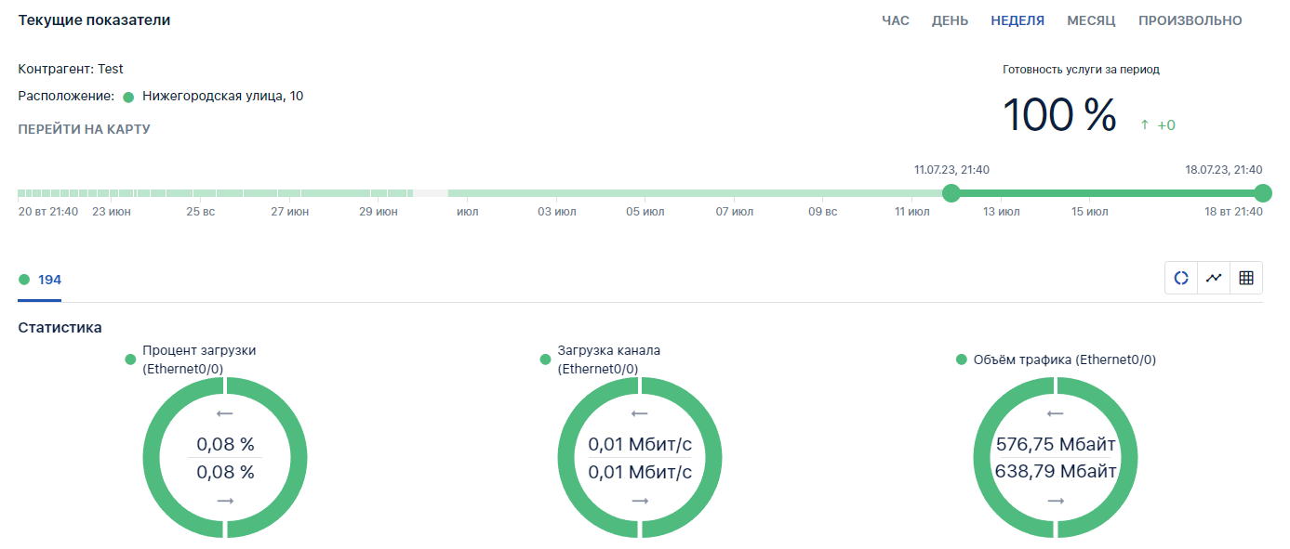The width and height of the screenshot is (1290, 549).
Task: Click green location status dot near Нижегородская улица
Action: click(128, 97)
